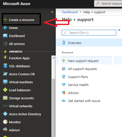Viewport: 122px width, 137px height.
Task: Click the Support Plans shield icon
Action: click(x=64, y=77)
